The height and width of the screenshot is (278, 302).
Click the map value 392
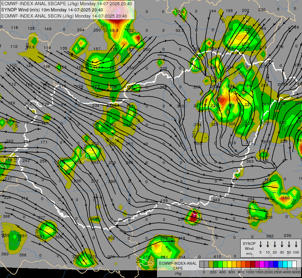(x=270, y=236)
